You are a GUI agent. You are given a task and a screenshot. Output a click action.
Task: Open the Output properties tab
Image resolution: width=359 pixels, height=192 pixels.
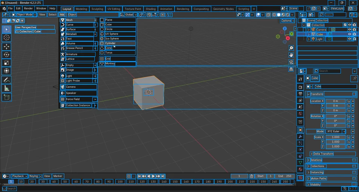coord(300,94)
